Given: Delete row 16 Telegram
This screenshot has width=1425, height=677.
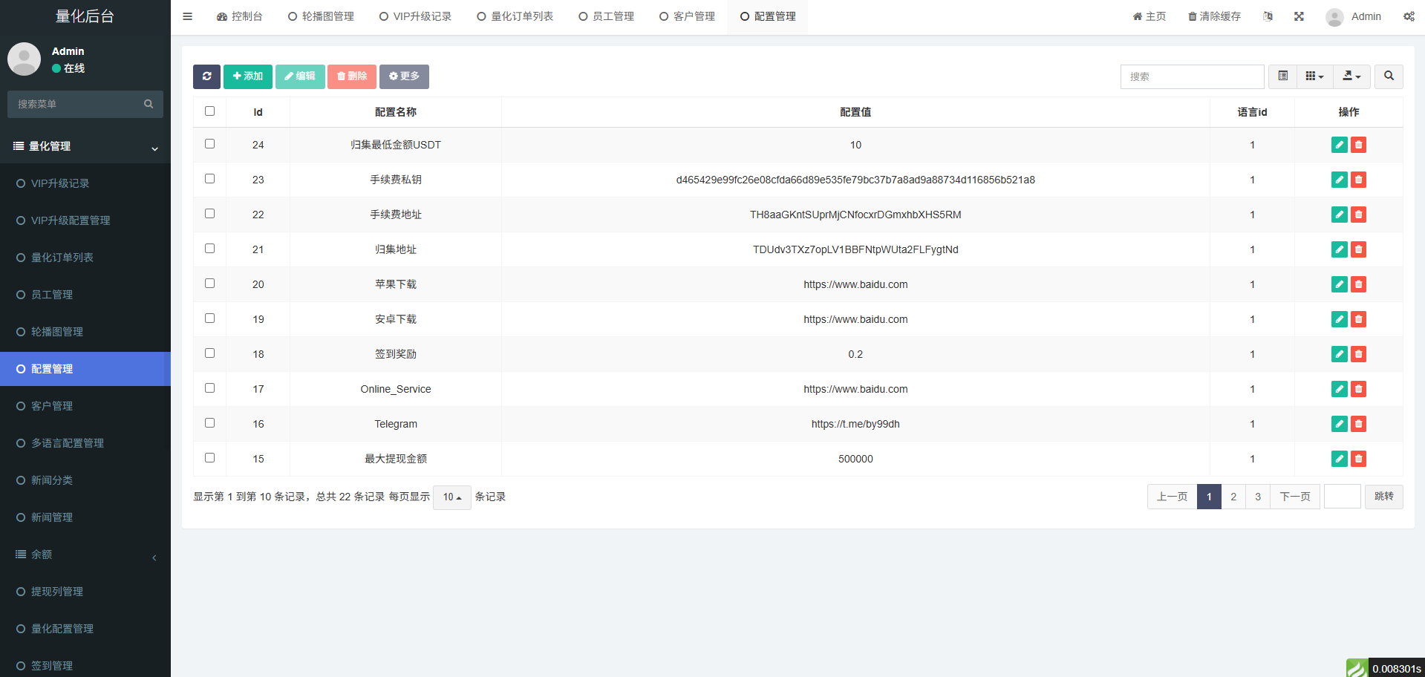Looking at the screenshot, I should 1358,424.
